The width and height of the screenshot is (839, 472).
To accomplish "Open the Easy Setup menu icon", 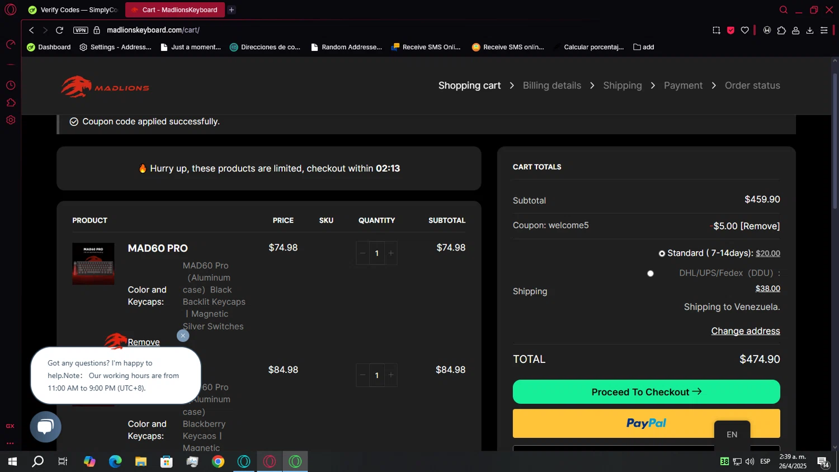I will pos(824,30).
